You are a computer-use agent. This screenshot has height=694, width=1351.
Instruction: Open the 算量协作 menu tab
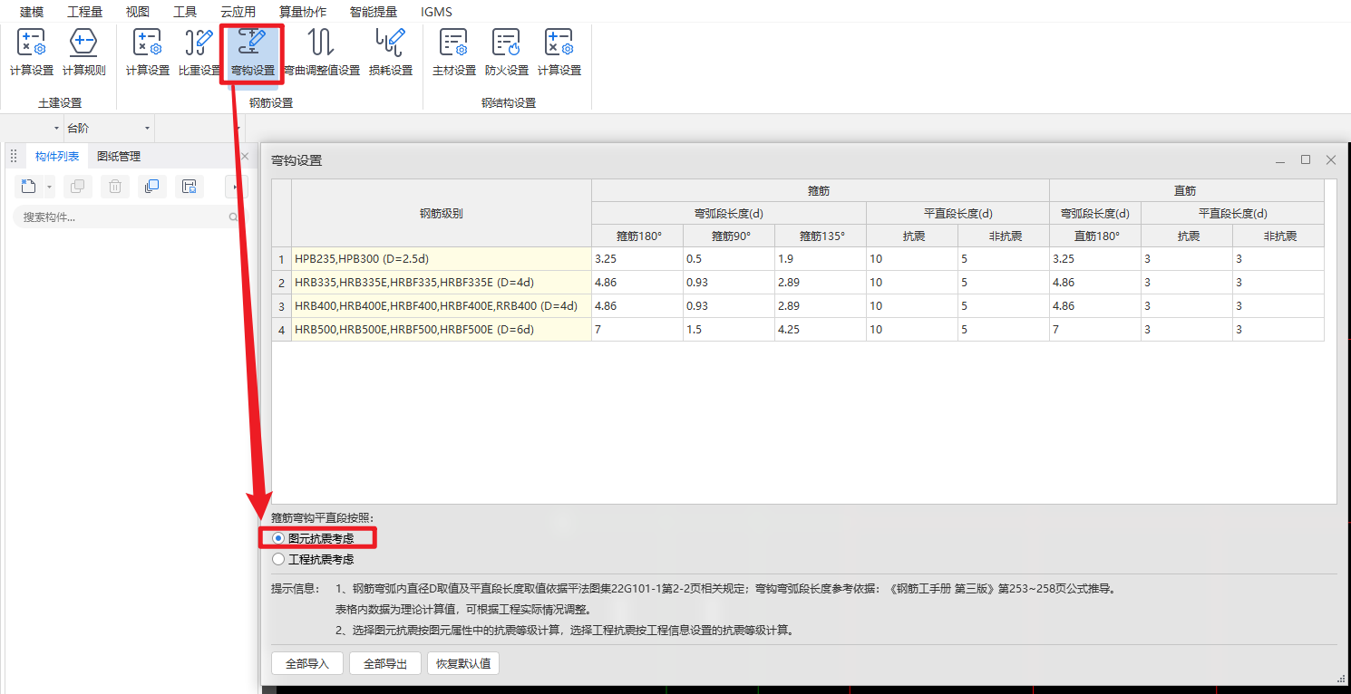303,12
